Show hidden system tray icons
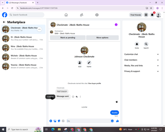This screenshot has width=165, height=132. (136, 129)
